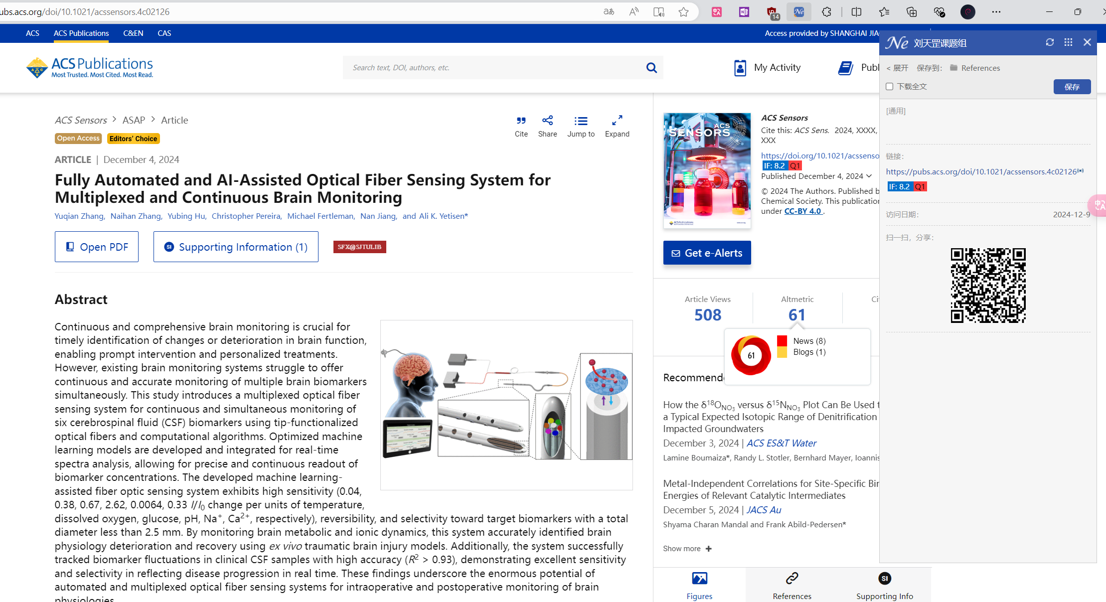This screenshot has width=1106, height=602.
Task: Switch to the Supporting Info tab
Action: tap(885, 586)
